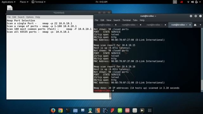Open Help menu in Untitled editor
The image size is (203, 114).
(38, 17)
